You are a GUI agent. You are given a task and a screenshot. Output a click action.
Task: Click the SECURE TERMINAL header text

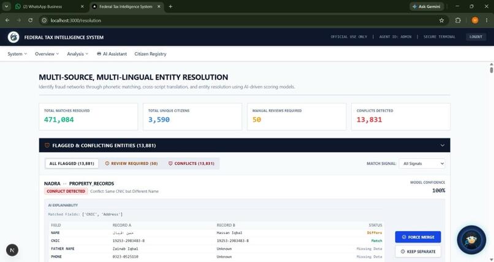[x=439, y=37]
